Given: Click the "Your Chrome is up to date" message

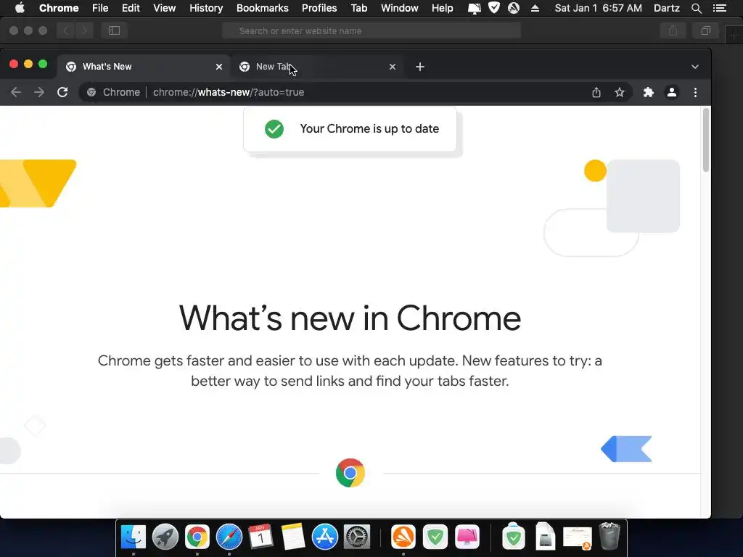Looking at the screenshot, I should [x=369, y=129].
